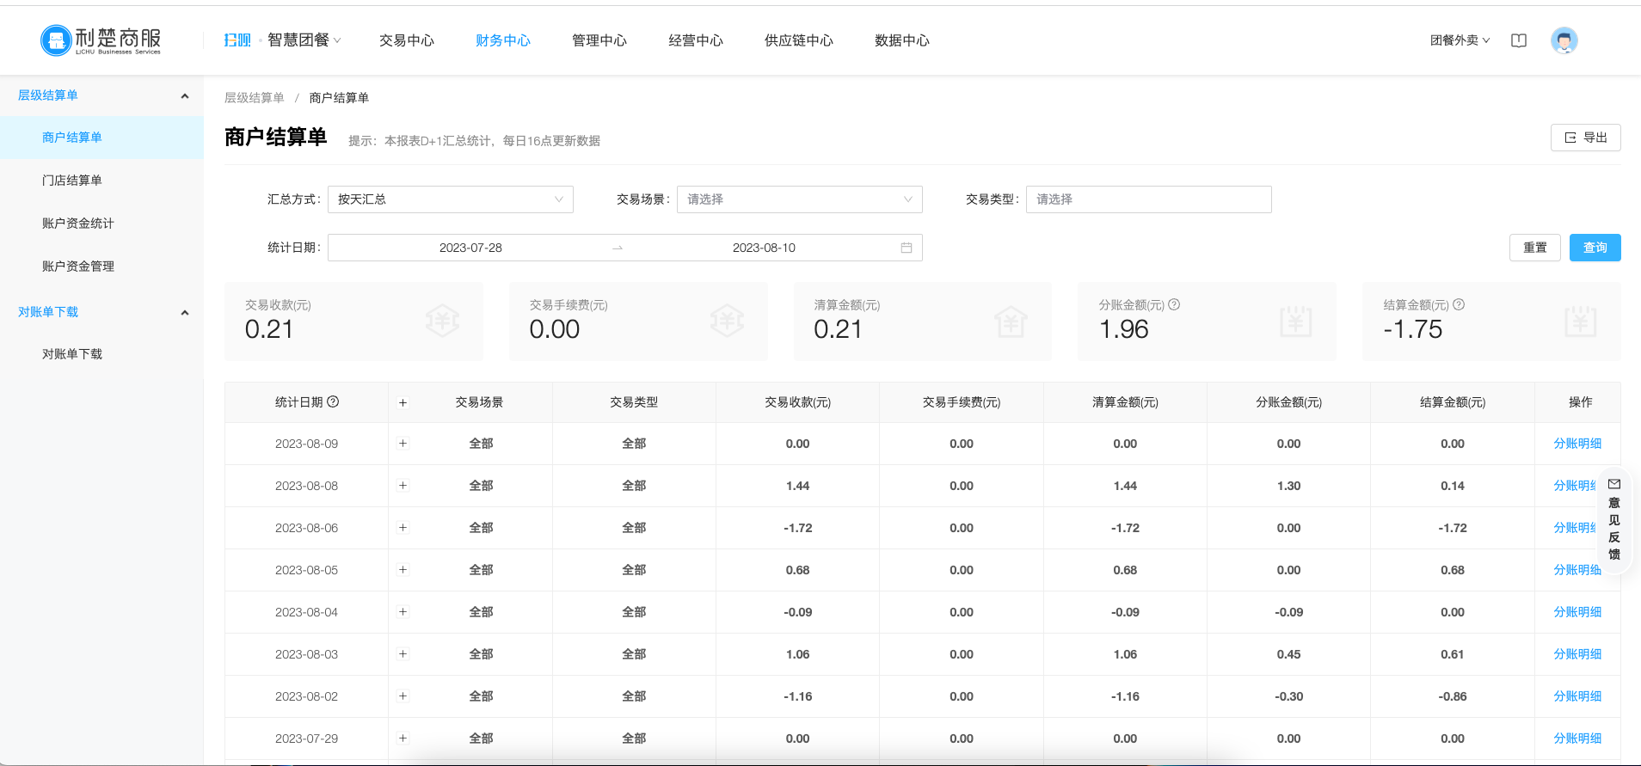The width and height of the screenshot is (1641, 766).
Task: Click the -1.72 结算金额 cell
Action: tap(1453, 528)
